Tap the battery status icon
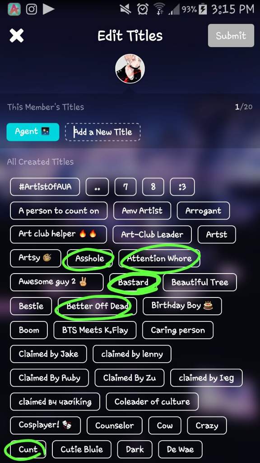The height and width of the screenshot is (463, 260). [x=203, y=9]
